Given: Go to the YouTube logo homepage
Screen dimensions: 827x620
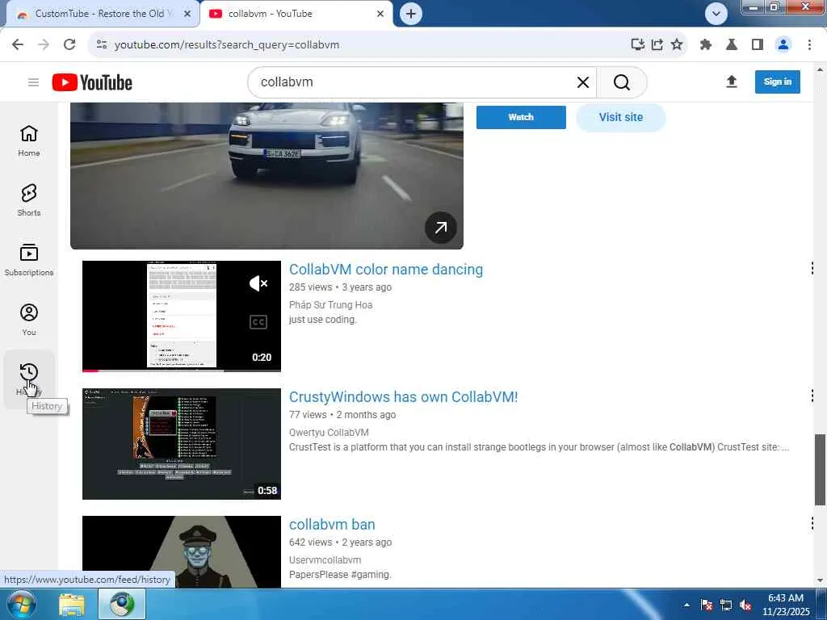Looking at the screenshot, I should (x=92, y=83).
